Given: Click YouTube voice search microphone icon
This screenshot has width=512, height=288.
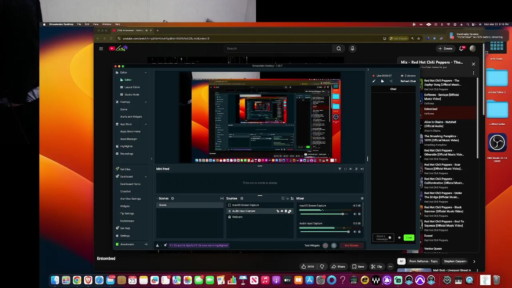Looking at the screenshot, I should click(x=352, y=48).
